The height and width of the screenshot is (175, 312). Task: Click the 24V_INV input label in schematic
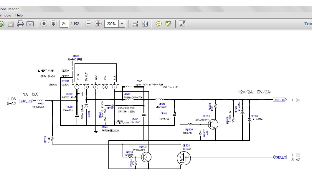click(x=26, y=101)
